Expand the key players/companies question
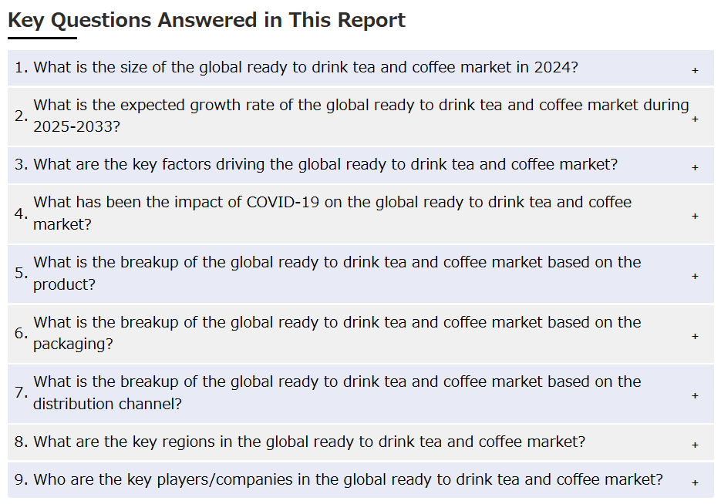Screen dimensions: 721x504 point(361,479)
